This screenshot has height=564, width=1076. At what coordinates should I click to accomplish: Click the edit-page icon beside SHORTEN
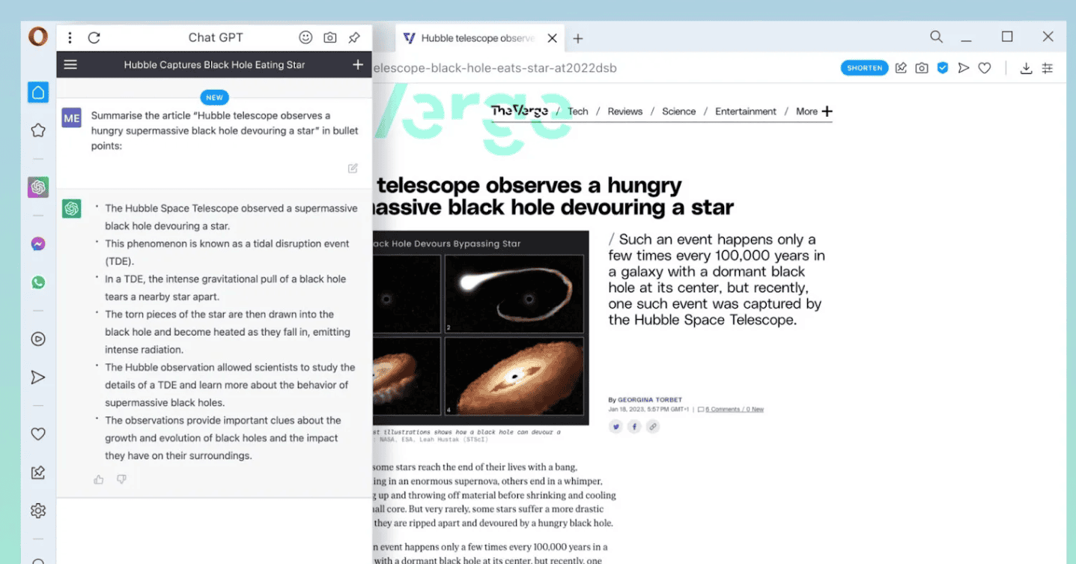tap(901, 68)
